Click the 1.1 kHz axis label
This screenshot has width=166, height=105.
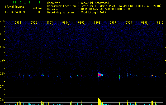[x=2, y=34]
